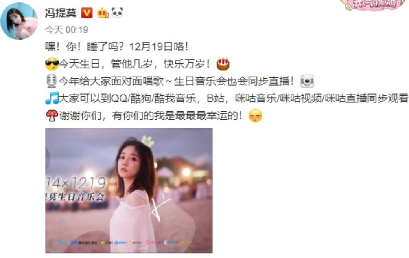Click the username 冯提莫
This screenshot has height=258, width=409.
(61, 13)
